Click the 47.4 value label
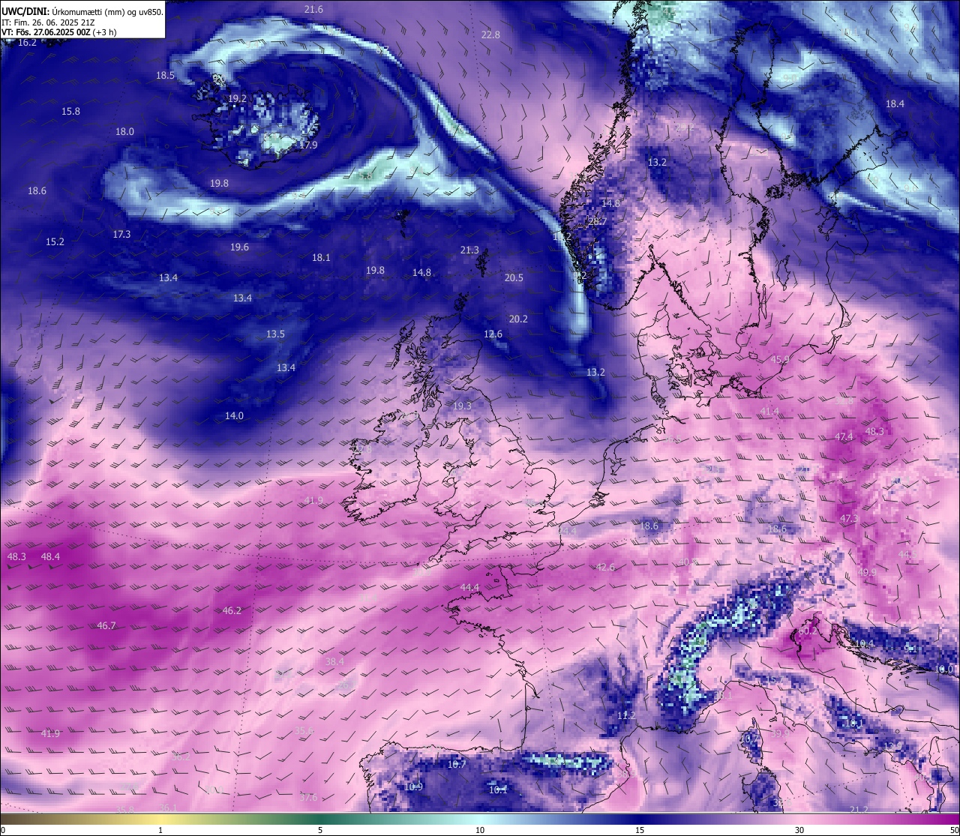The image size is (960, 836). [844, 436]
